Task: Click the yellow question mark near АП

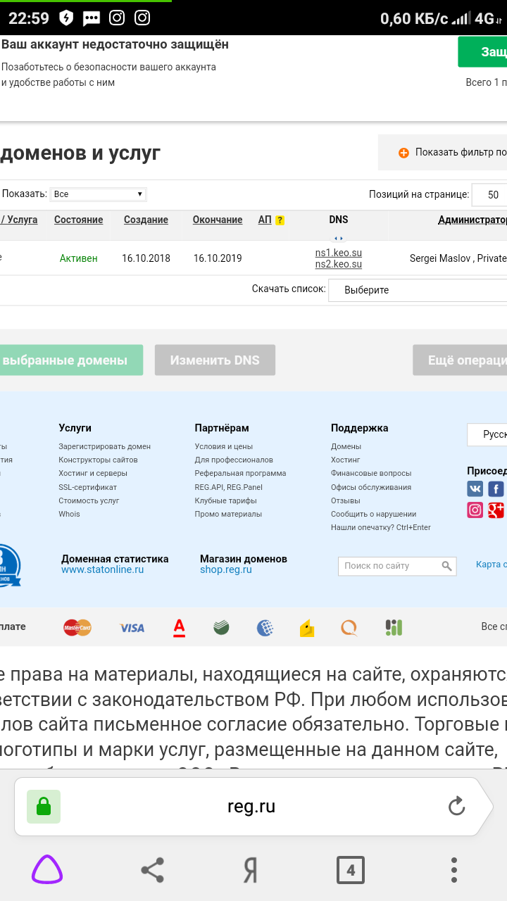Action: (280, 220)
